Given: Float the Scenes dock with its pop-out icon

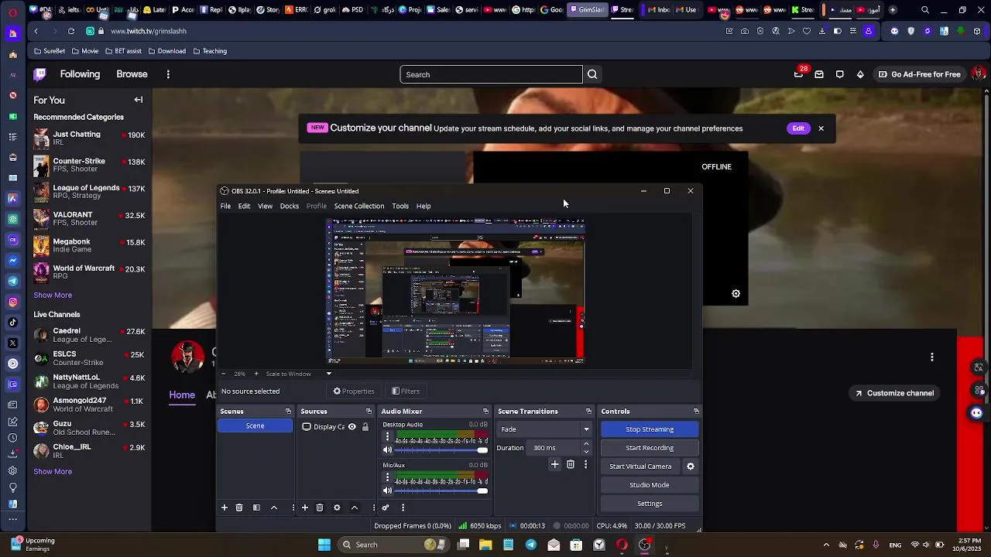Looking at the screenshot, I should point(288,412).
